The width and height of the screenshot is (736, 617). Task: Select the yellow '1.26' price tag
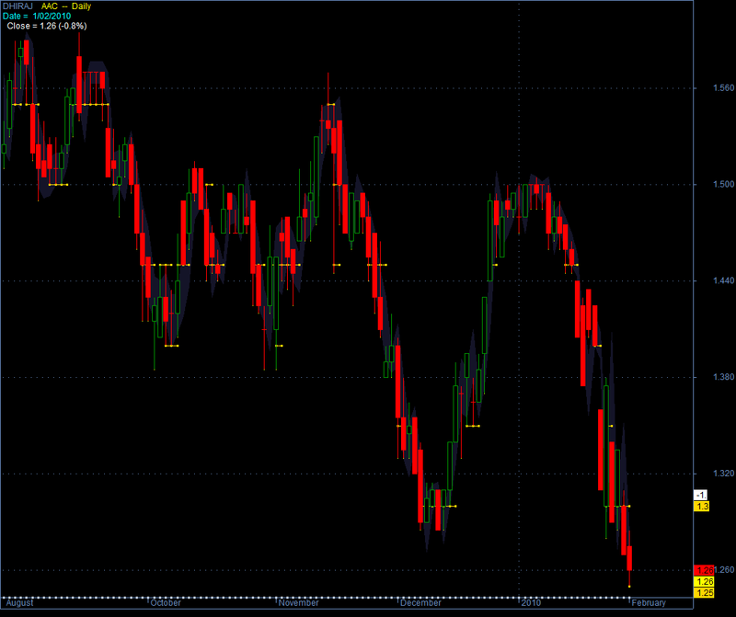[704, 582]
